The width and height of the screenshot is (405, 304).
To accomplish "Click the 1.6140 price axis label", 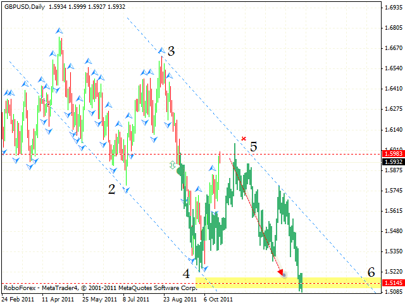I will click(x=394, y=129).
